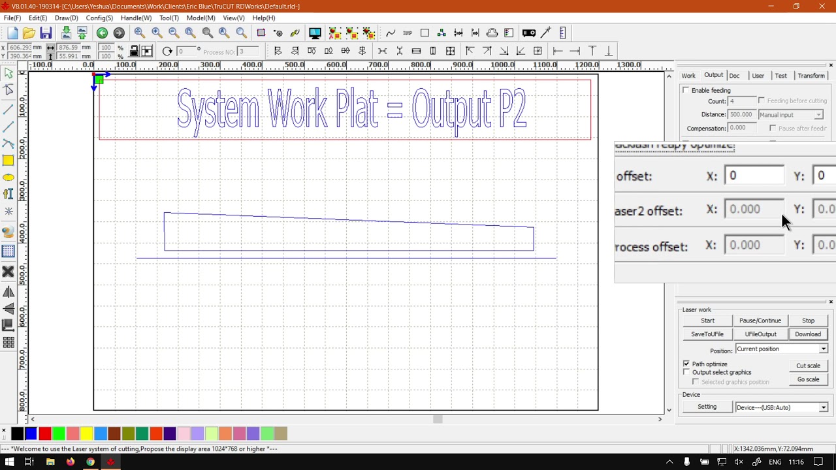
Task: Open Firefox from the taskbar
Action: click(70, 462)
